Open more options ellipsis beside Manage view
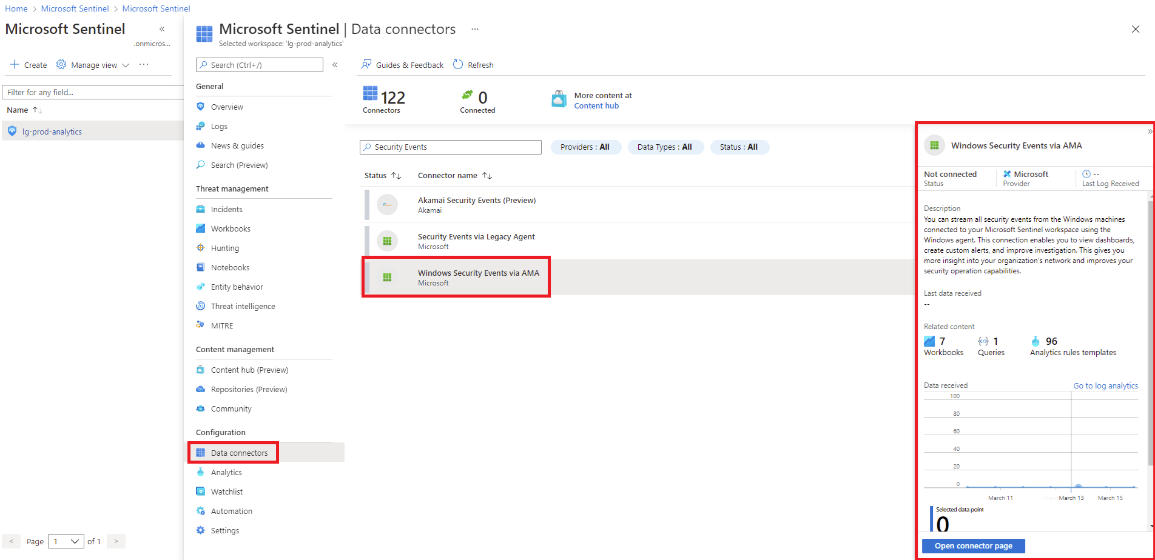Image resolution: width=1155 pixels, height=560 pixels. pyautogui.click(x=144, y=64)
